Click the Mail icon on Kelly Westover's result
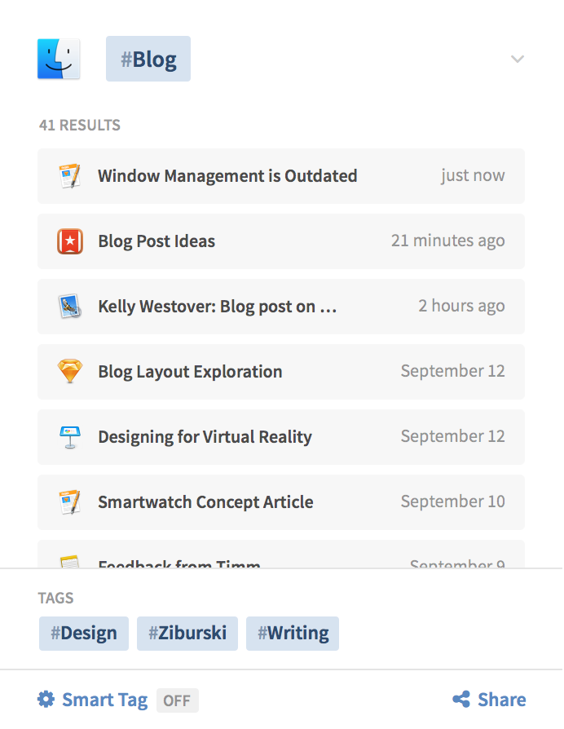Image resolution: width=564 pixels, height=729 pixels. tap(70, 306)
